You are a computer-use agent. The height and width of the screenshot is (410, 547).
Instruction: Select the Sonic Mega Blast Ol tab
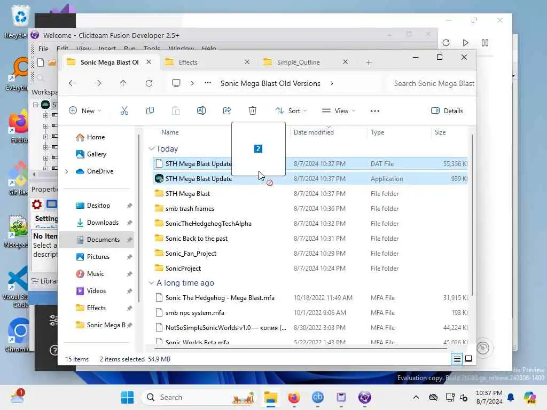(x=110, y=62)
